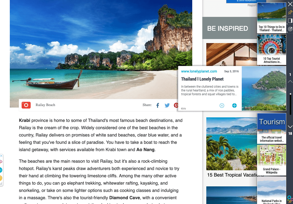Close the right recommendations sidebar
This screenshot has width=293, height=204.
290,4
